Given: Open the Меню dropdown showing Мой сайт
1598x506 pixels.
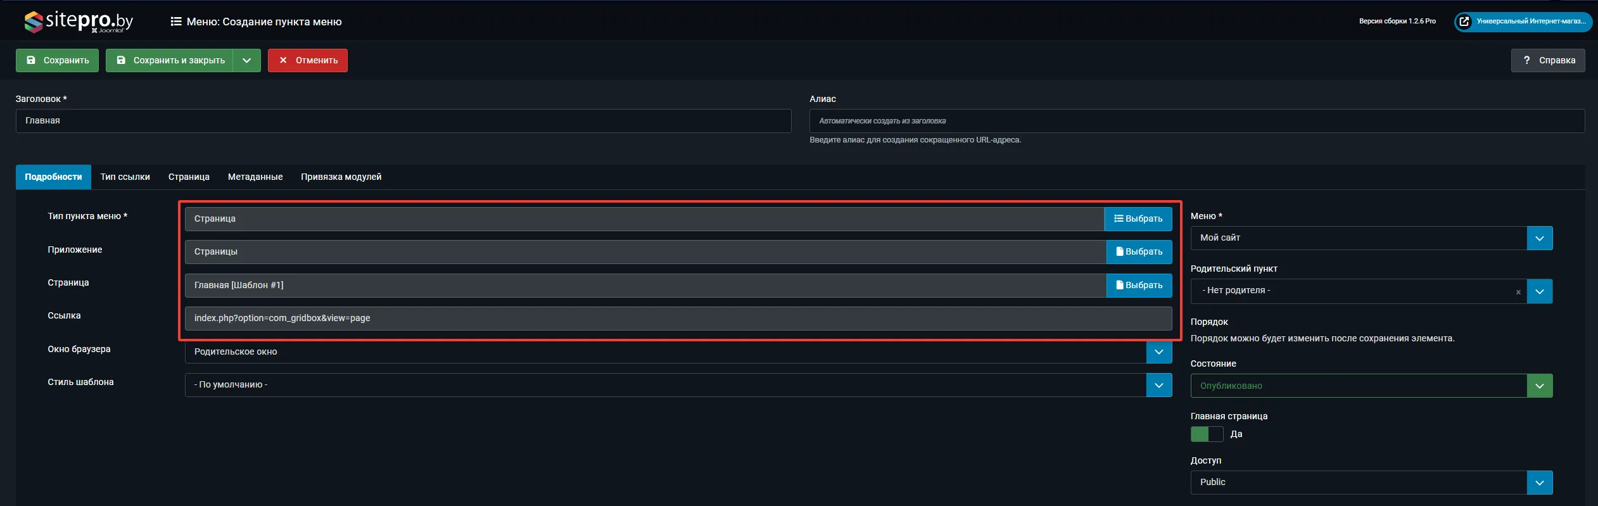Looking at the screenshot, I should pyautogui.click(x=1539, y=239).
